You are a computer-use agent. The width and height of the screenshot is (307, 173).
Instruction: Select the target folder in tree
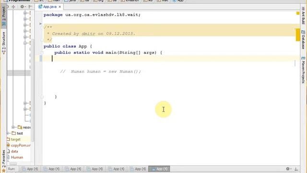pyautogui.click(x=16, y=139)
